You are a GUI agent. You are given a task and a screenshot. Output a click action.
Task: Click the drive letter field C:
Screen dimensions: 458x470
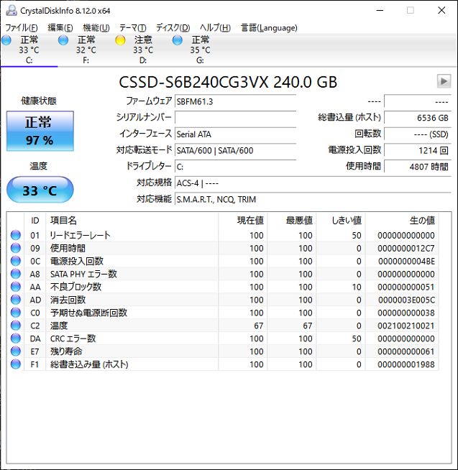coord(235,167)
